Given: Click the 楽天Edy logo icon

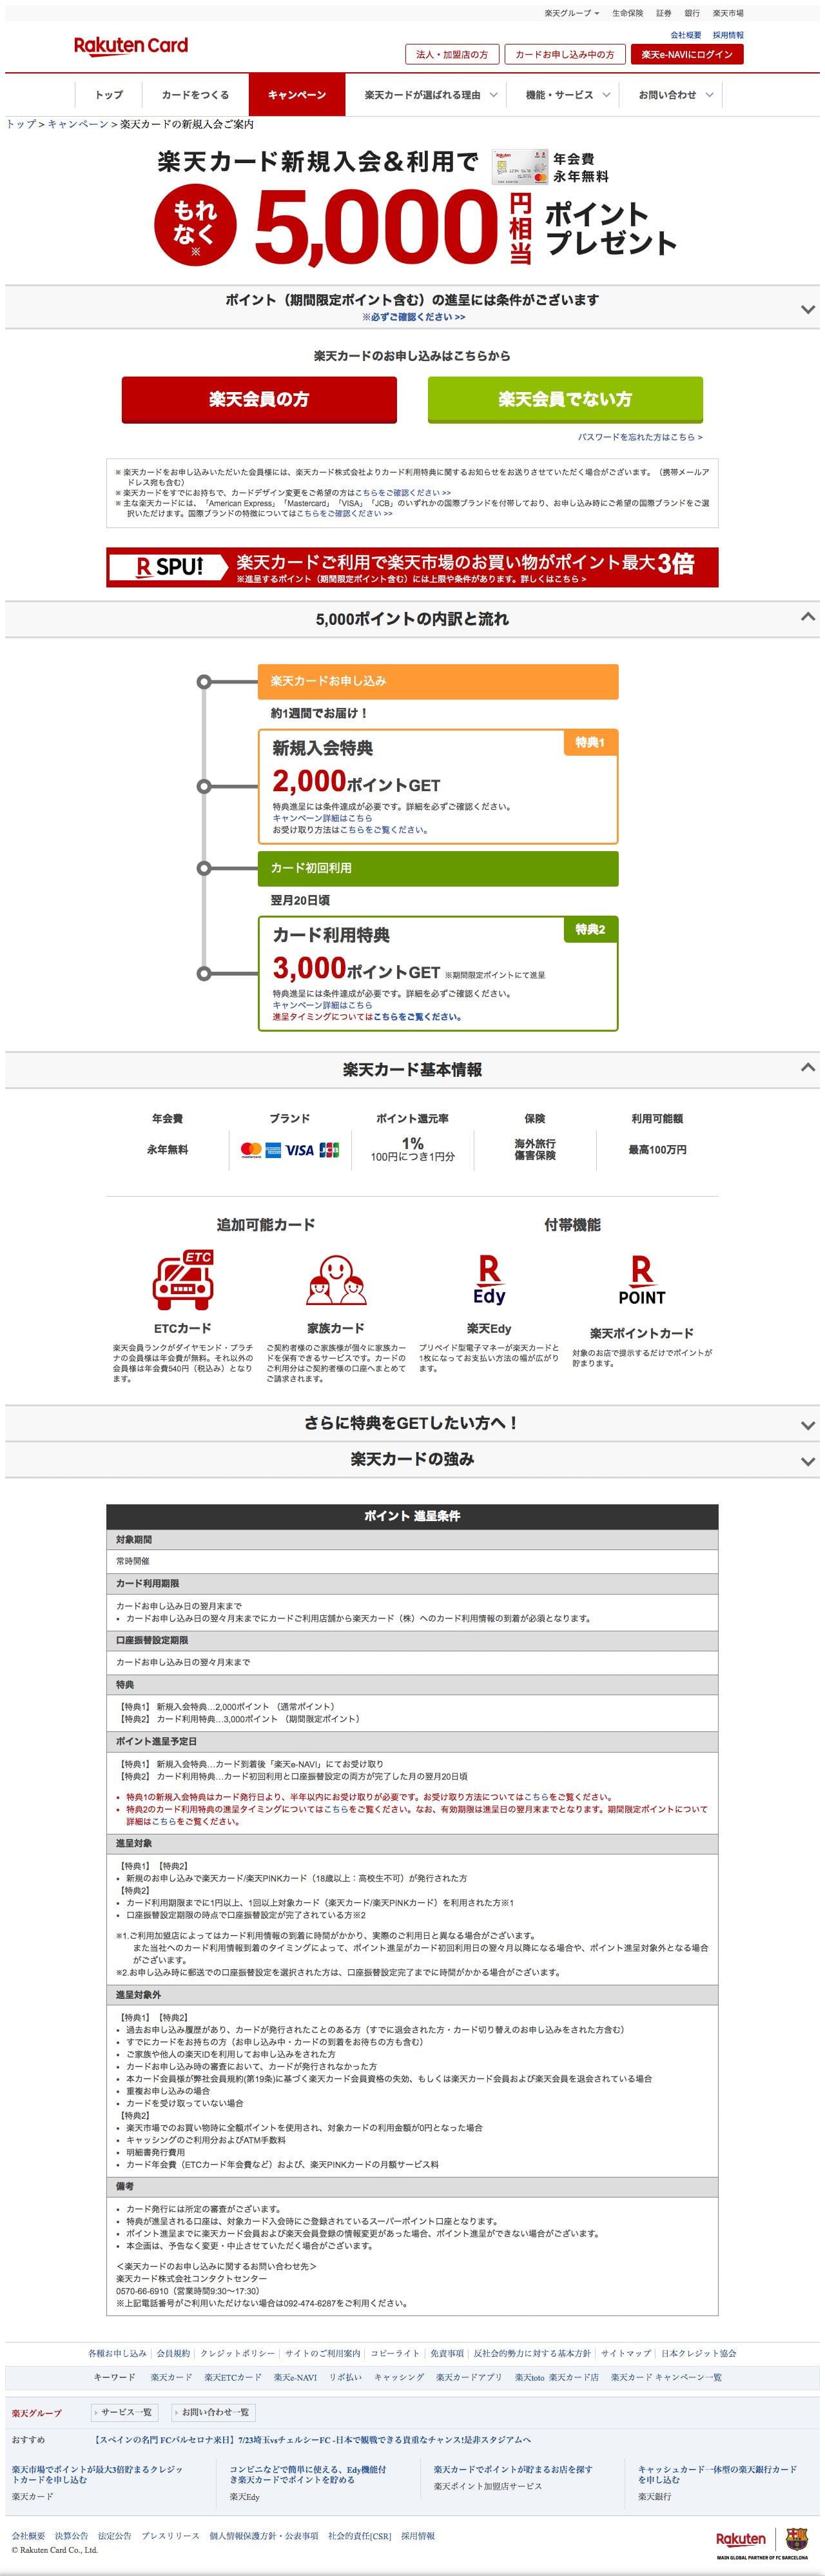Looking at the screenshot, I should [489, 1281].
